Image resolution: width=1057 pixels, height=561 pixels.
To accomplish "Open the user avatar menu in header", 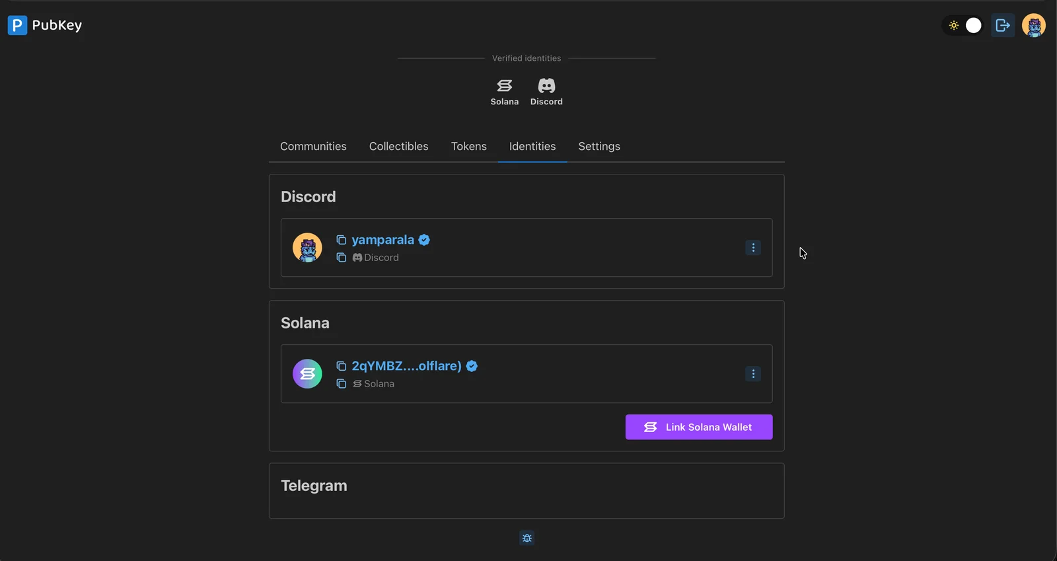I will click(x=1034, y=25).
